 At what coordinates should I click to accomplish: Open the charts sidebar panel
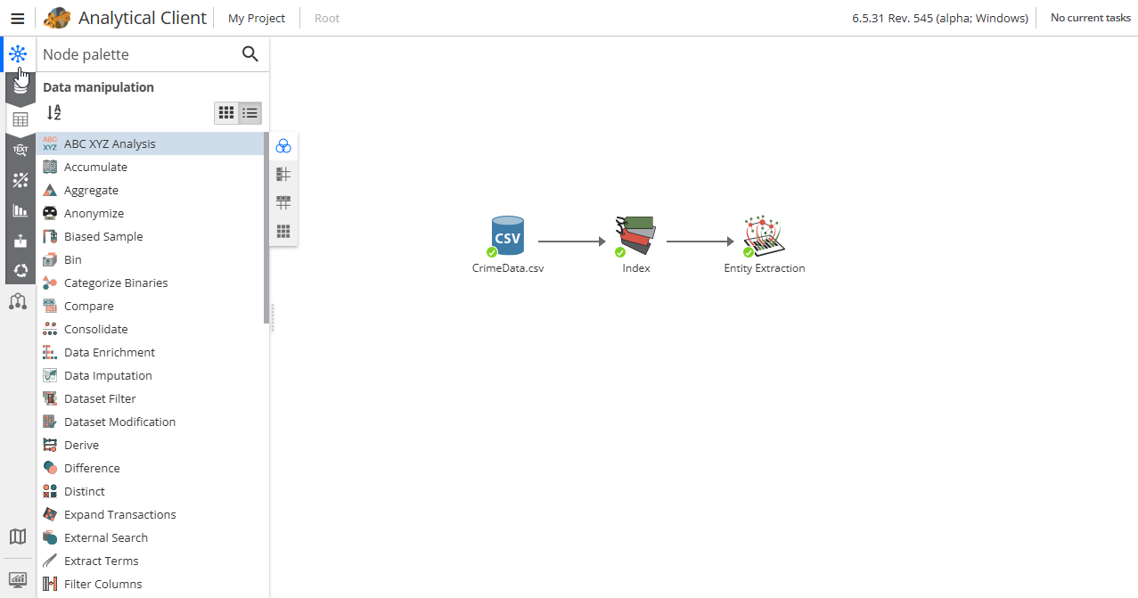[x=19, y=211]
